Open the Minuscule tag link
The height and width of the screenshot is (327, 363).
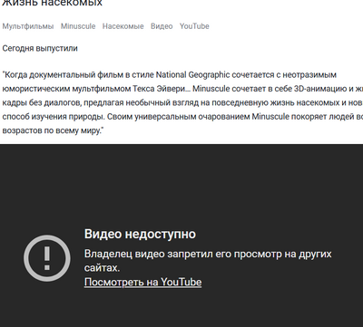[x=78, y=26]
